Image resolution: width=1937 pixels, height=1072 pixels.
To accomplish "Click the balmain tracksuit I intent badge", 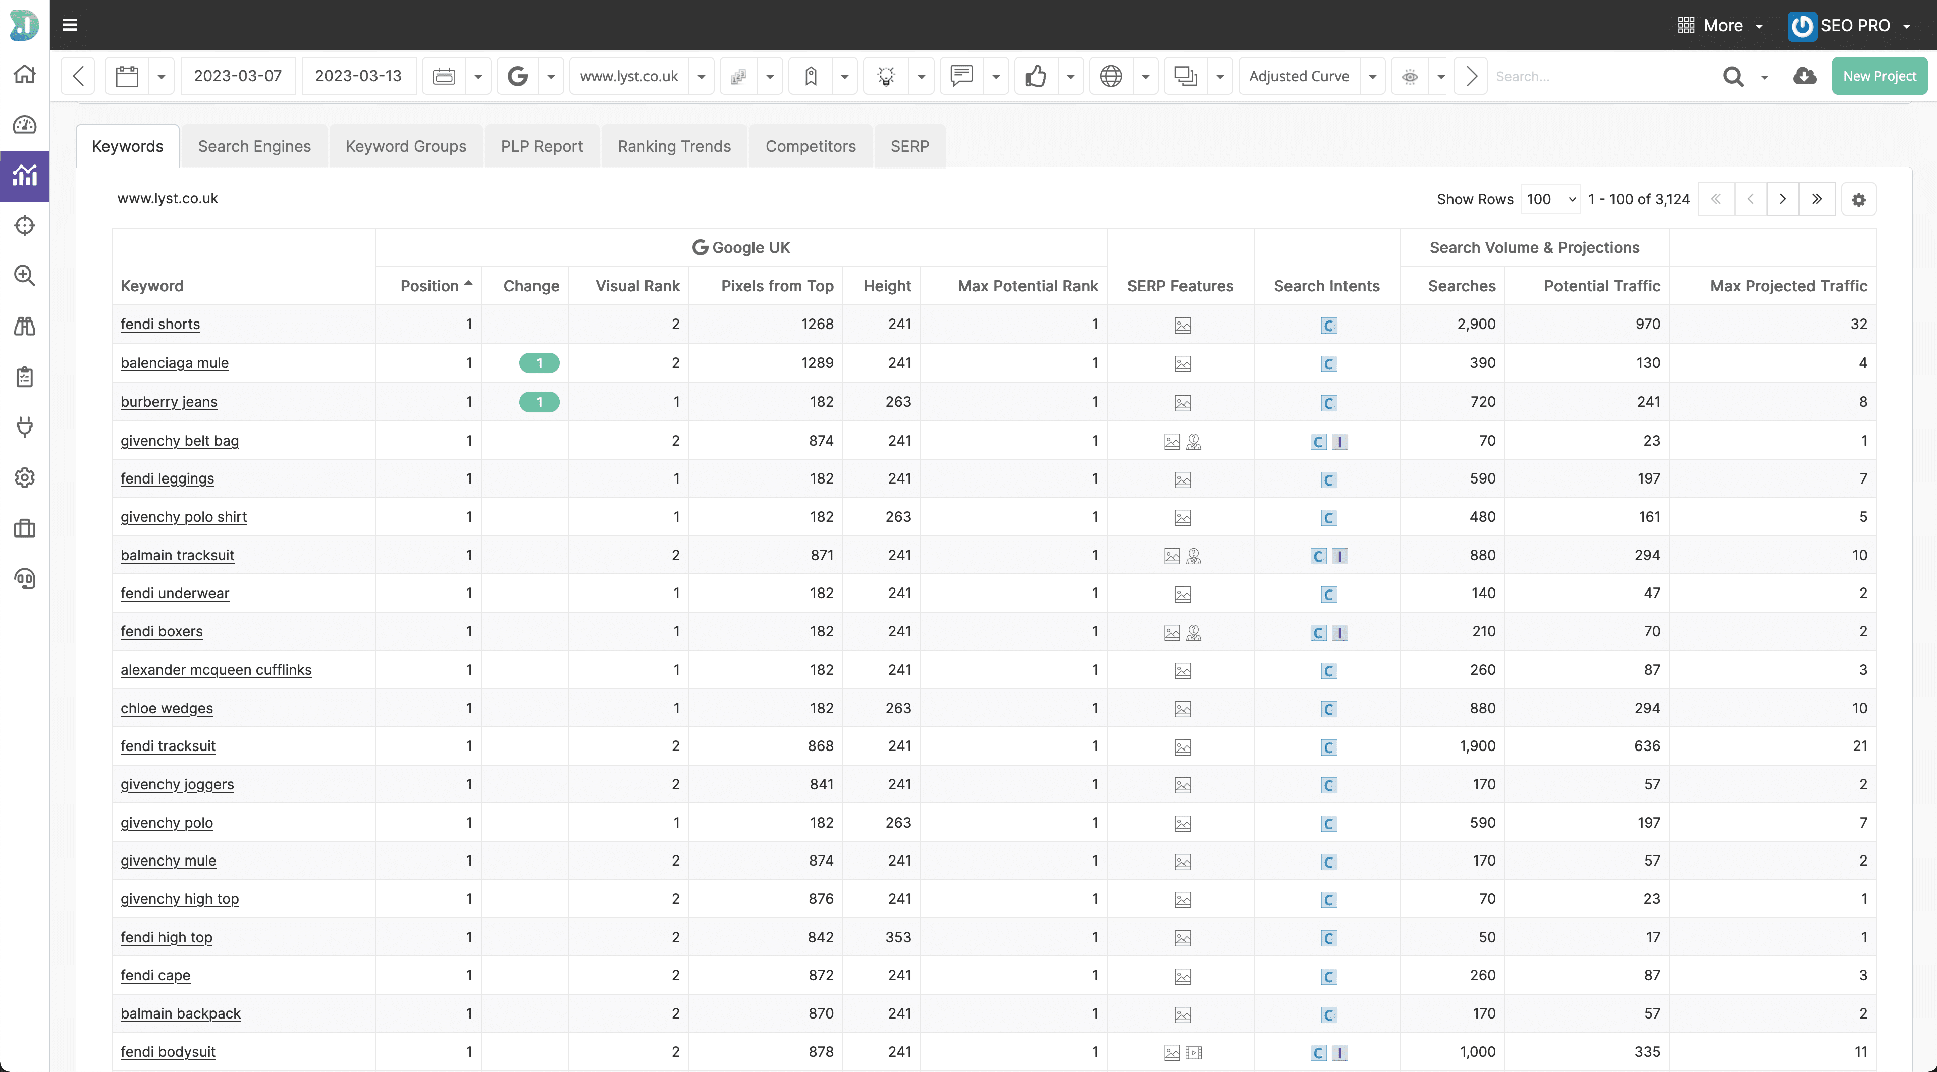I will click(x=1339, y=556).
